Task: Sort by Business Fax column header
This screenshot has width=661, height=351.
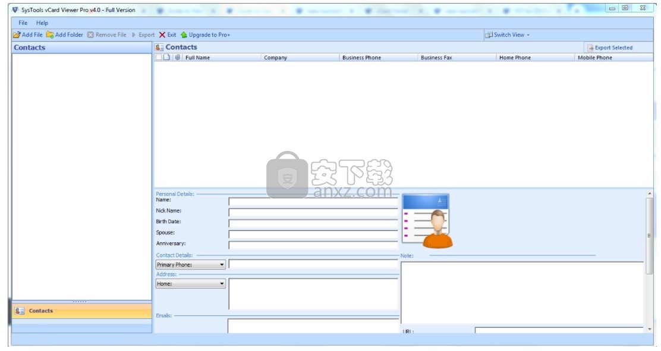Action: [457, 58]
